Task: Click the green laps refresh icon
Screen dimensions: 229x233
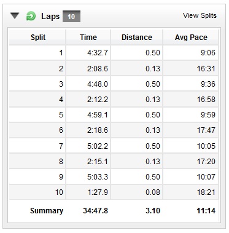Action: point(31,16)
